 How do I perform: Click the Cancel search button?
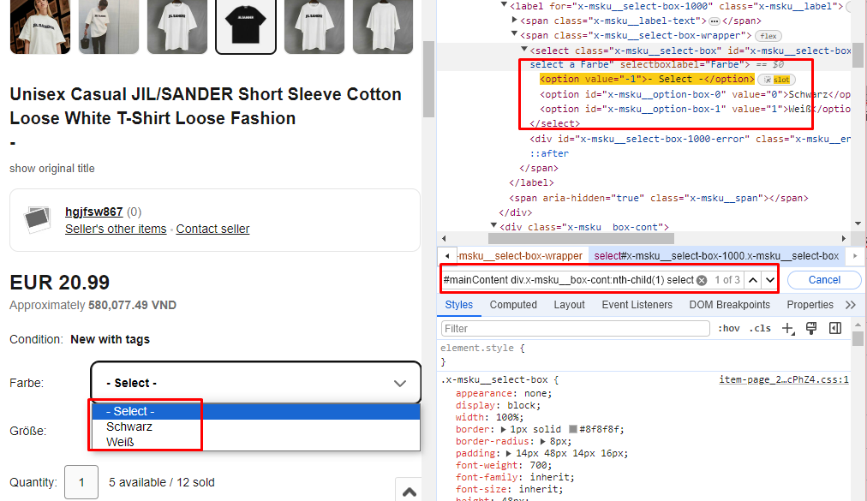[x=824, y=280]
